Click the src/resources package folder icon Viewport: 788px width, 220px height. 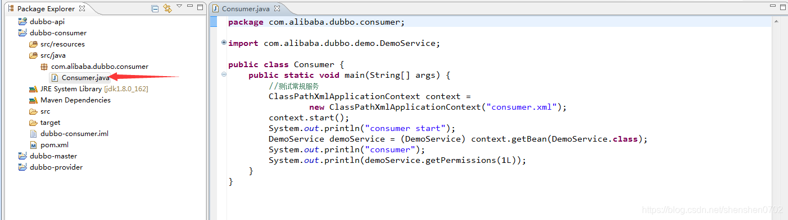[33, 44]
